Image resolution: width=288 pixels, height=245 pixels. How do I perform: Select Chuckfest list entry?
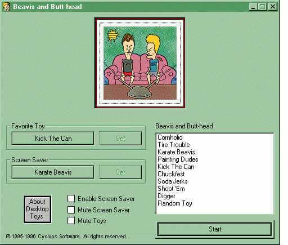[171, 174]
